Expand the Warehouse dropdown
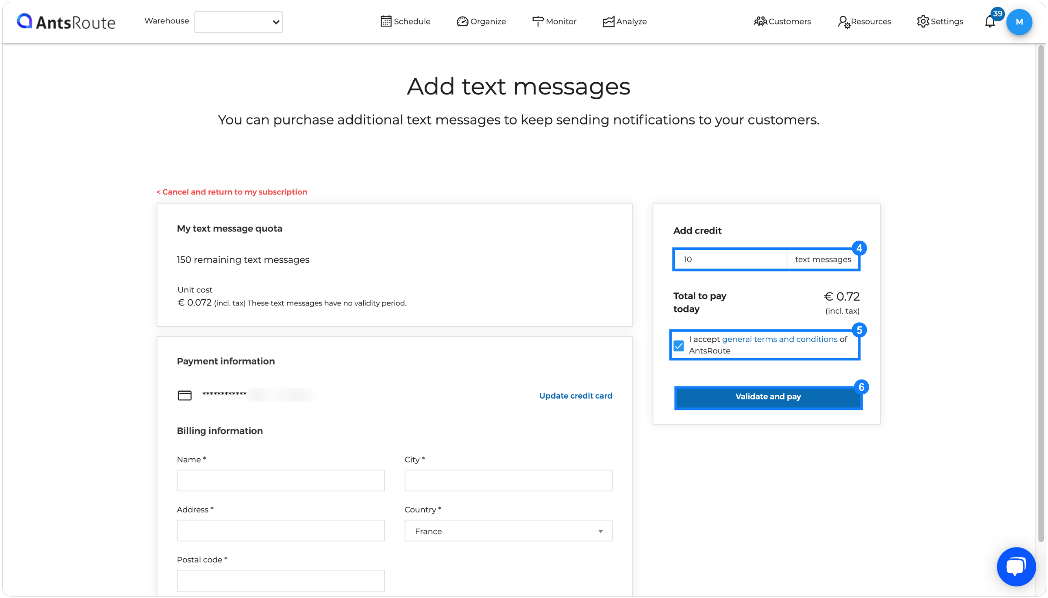 [x=238, y=22]
